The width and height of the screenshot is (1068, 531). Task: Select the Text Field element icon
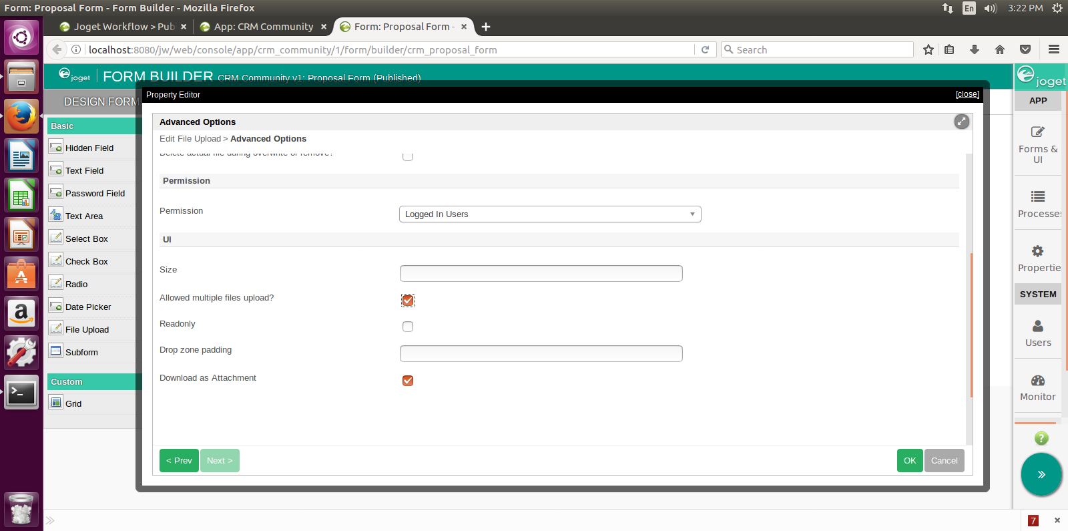tap(56, 170)
